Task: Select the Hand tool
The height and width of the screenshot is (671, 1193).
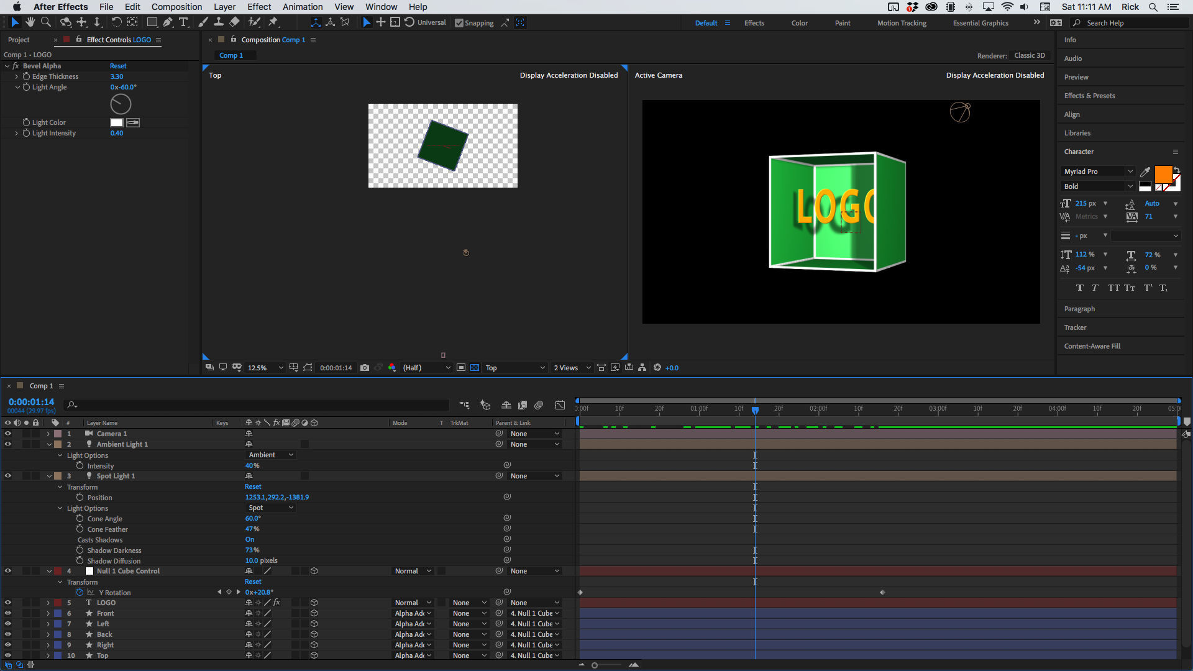Action: 30,22
